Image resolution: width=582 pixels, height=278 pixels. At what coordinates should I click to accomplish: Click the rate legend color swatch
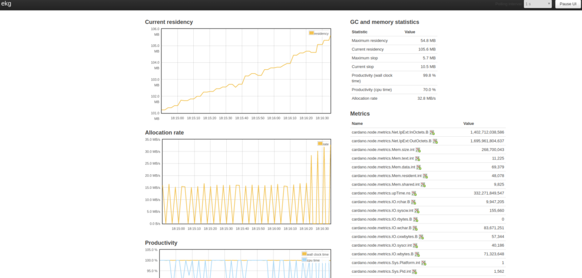tap(320, 144)
